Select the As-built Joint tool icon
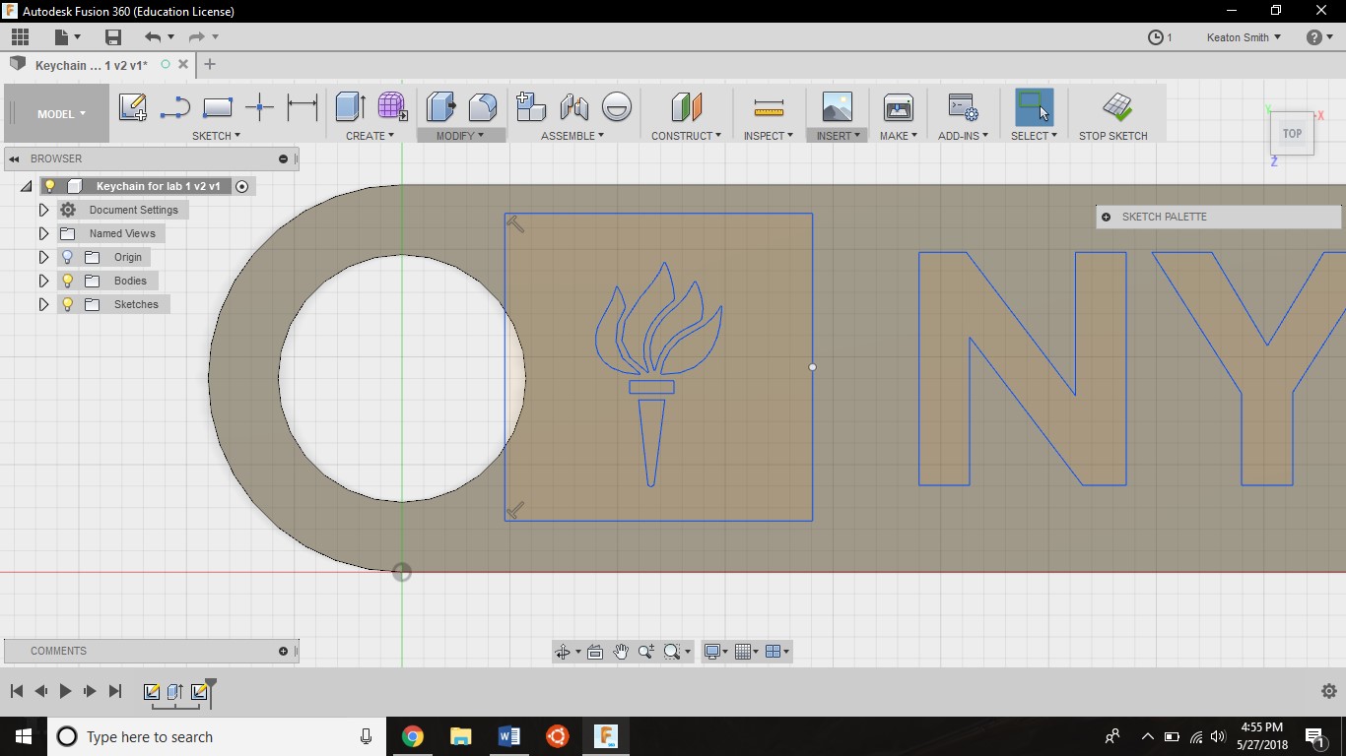The width and height of the screenshot is (1346, 756). coord(617,106)
